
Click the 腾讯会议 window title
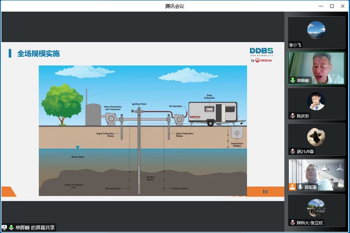(175, 6)
